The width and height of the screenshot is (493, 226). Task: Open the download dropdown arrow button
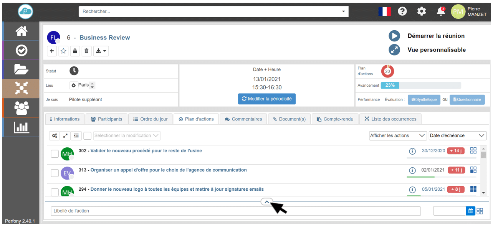[x=101, y=51]
